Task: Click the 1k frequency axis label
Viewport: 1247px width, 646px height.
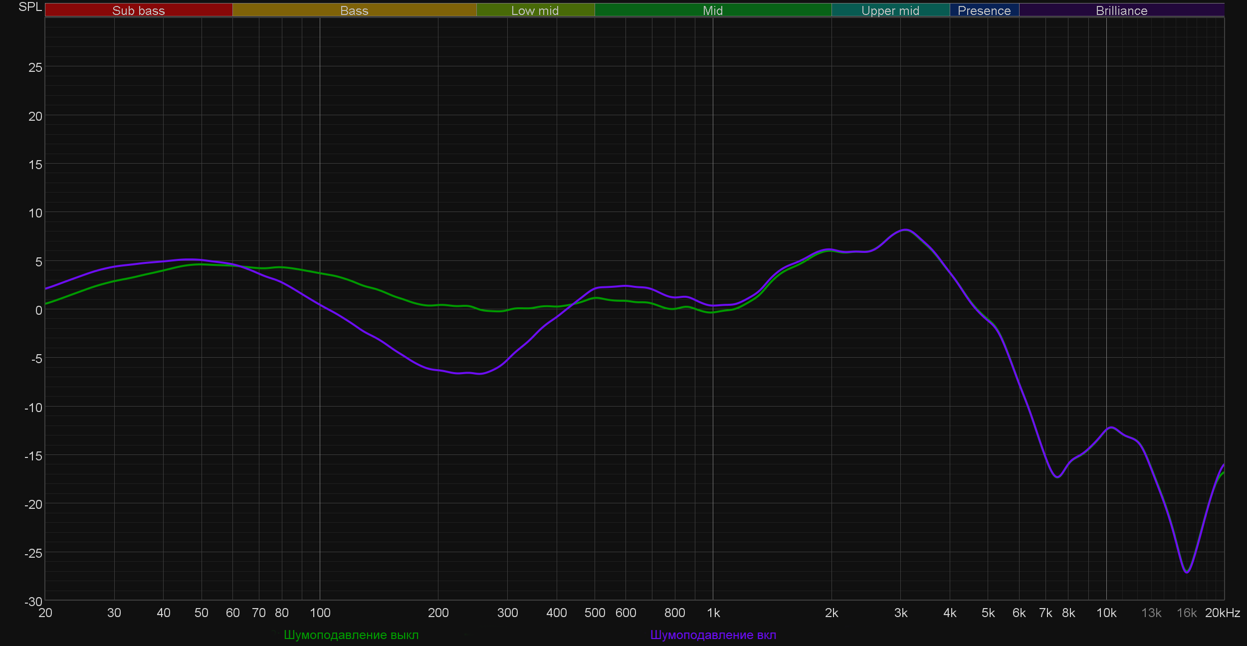Action: [713, 613]
